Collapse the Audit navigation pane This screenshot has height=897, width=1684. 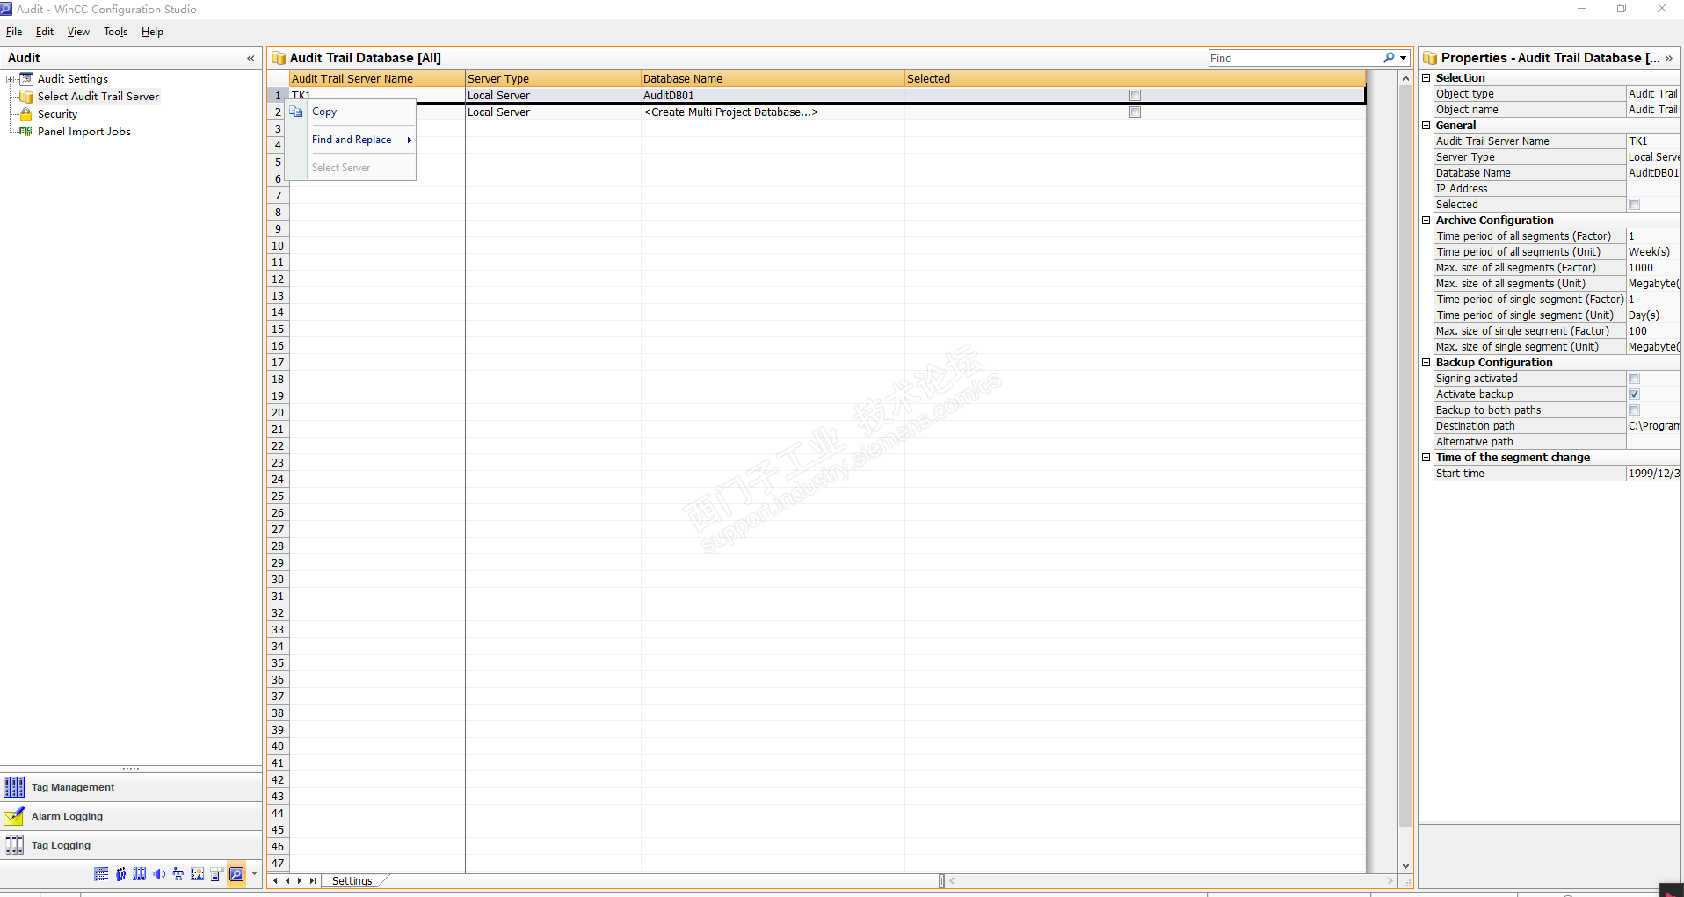click(x=250, y=58)
